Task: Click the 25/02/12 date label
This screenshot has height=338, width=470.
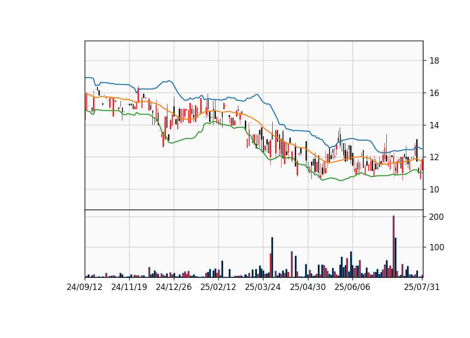Action: 218,287
